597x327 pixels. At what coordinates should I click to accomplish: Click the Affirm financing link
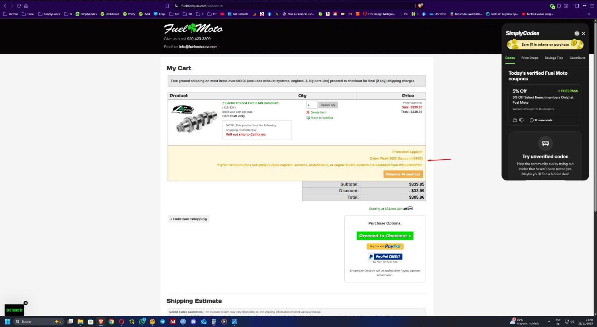(391, 209)
